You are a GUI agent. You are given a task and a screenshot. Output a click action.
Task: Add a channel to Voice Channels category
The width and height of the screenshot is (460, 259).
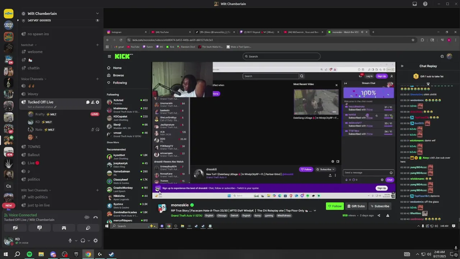97,79
